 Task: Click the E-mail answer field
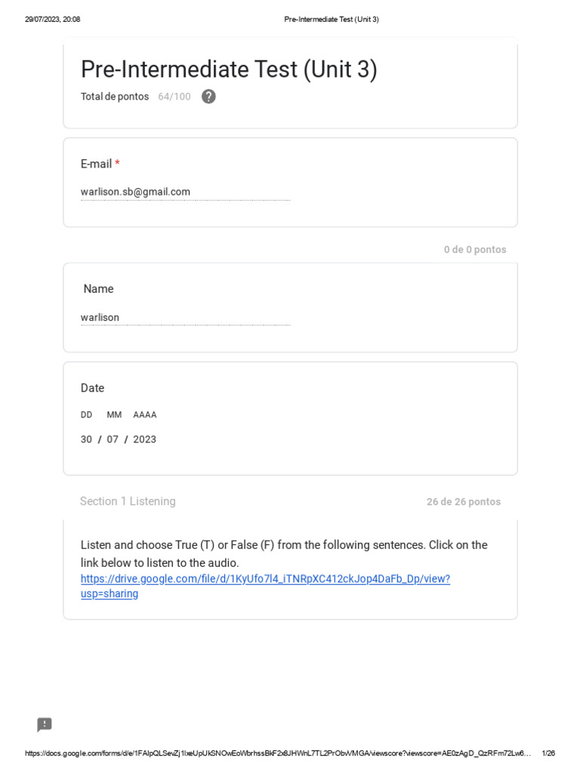pos(185,192)
